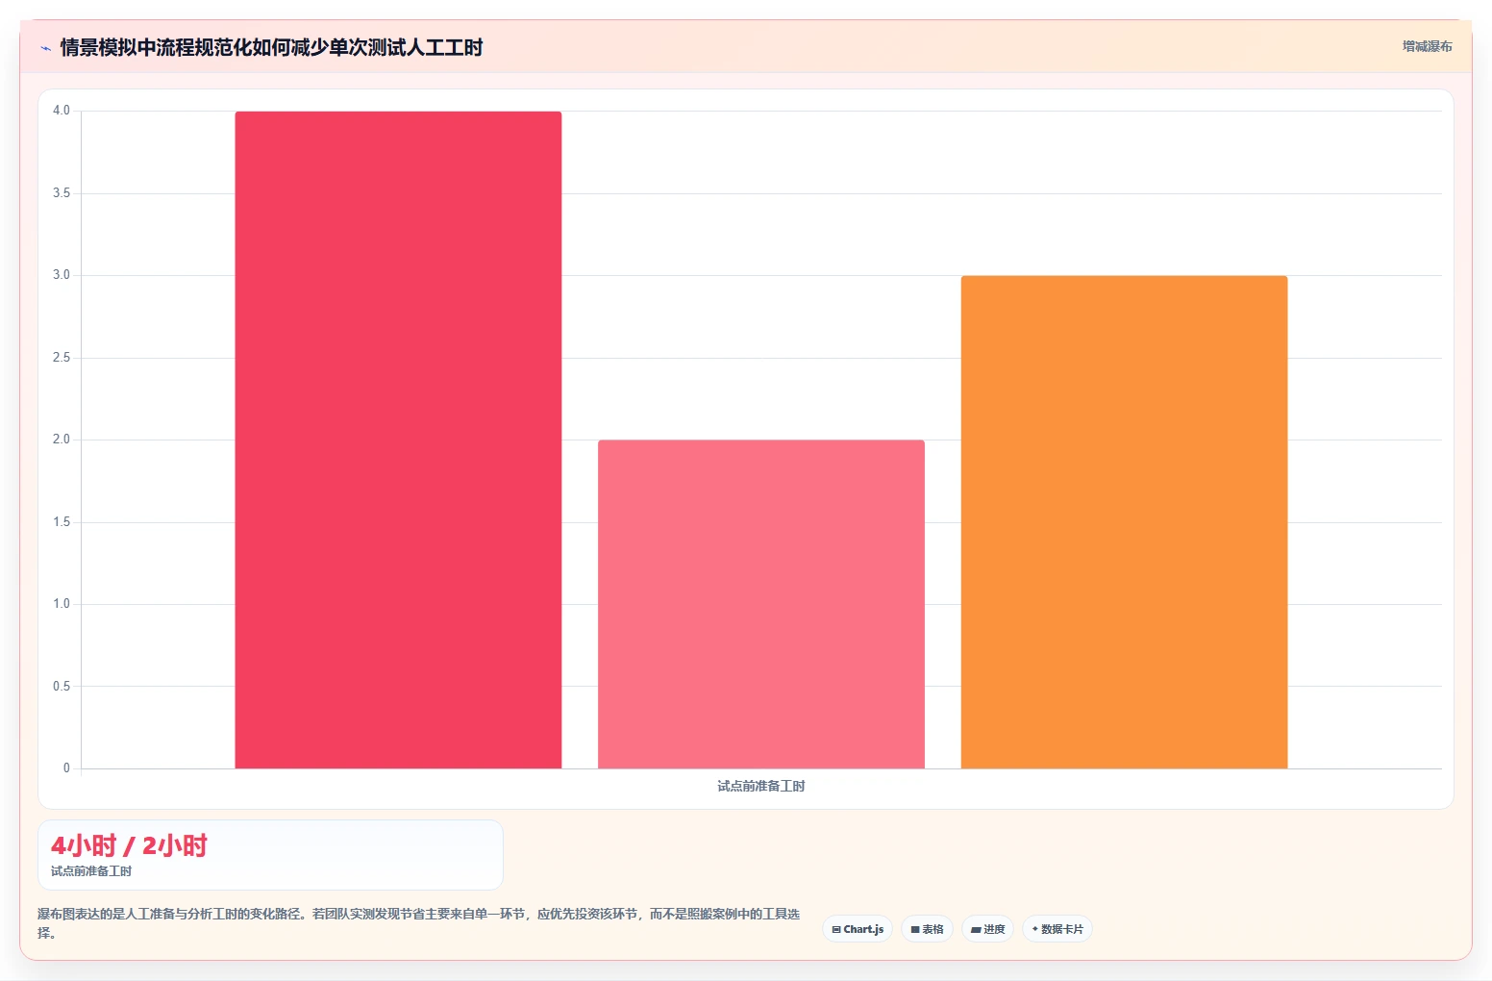The width and height of the screenshot is (1492, 981).
Task: Click the y-axis tick label 4.0
Action: click(62, 111)
